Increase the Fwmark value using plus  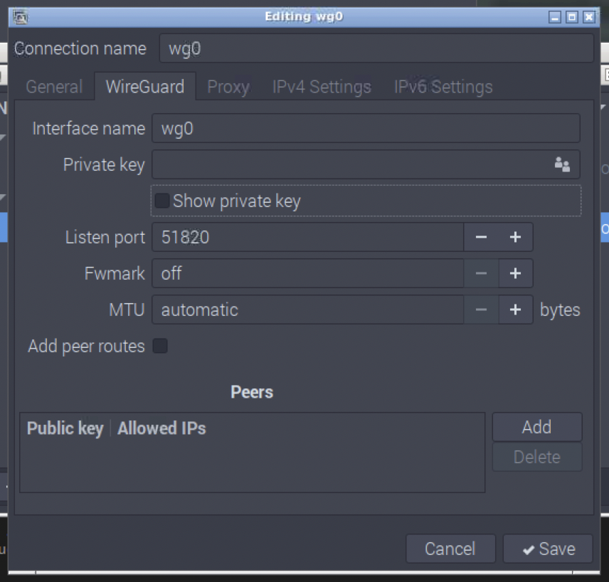[516, 273]
